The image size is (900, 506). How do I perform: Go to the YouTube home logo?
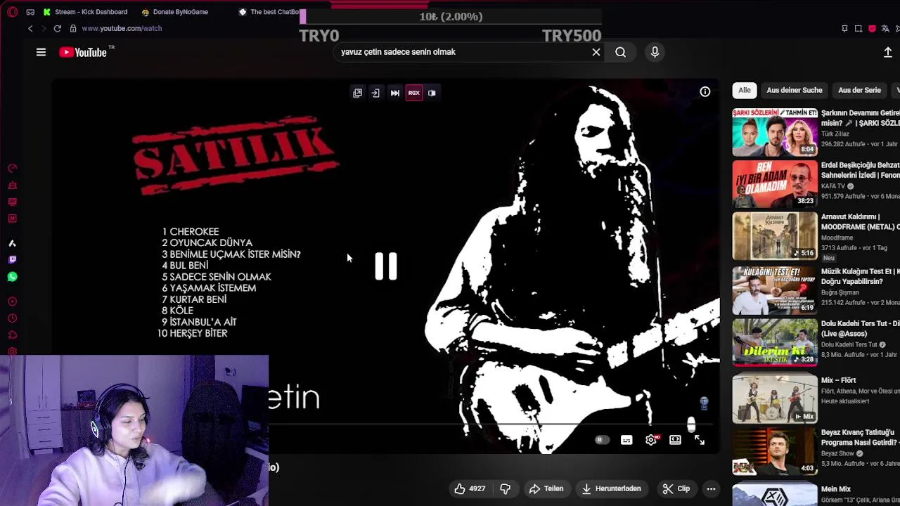[x=83, y=52]
